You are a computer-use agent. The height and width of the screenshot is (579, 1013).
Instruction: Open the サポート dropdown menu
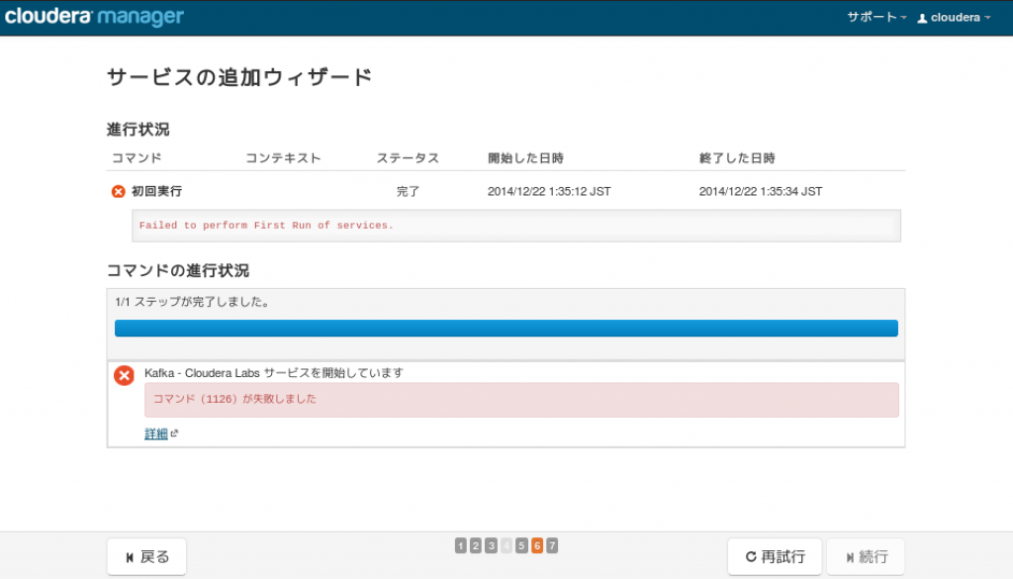pos(876,18)
